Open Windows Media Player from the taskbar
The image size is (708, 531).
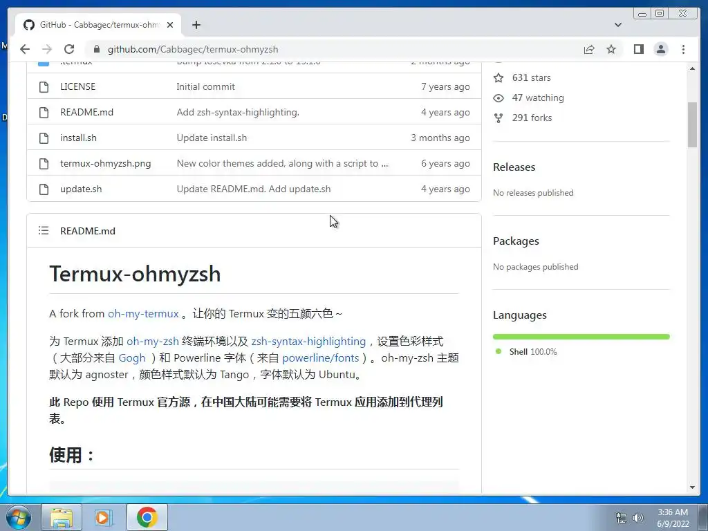(104, 517)
